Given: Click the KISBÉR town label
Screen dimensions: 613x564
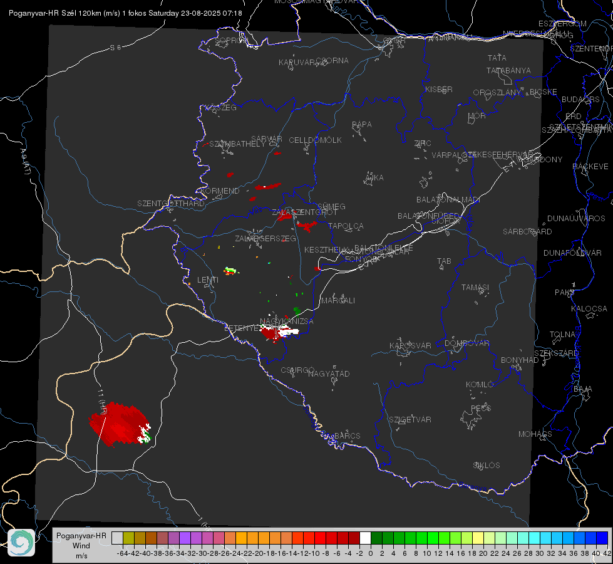Looking at the screenshot, I should [439, 90].
